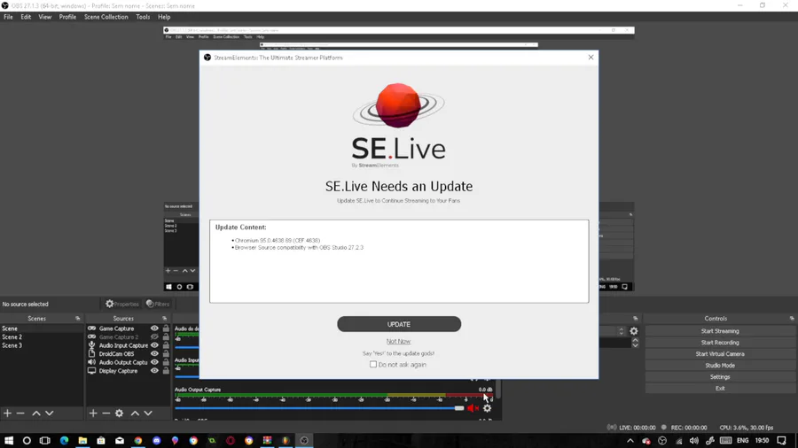Pop out the Scenes dock panel
The height and width of the screenshot is (448, 798).
click(78, 319)
